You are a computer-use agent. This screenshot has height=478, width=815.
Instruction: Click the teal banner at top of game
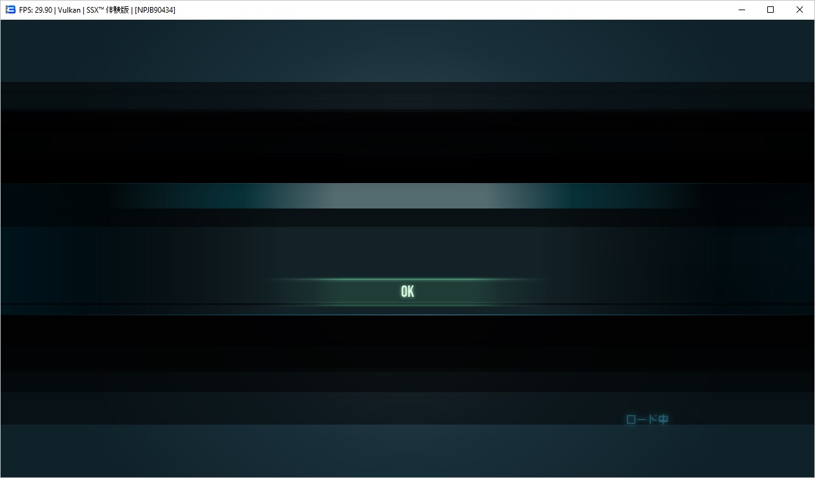click(x=407, y=51)
